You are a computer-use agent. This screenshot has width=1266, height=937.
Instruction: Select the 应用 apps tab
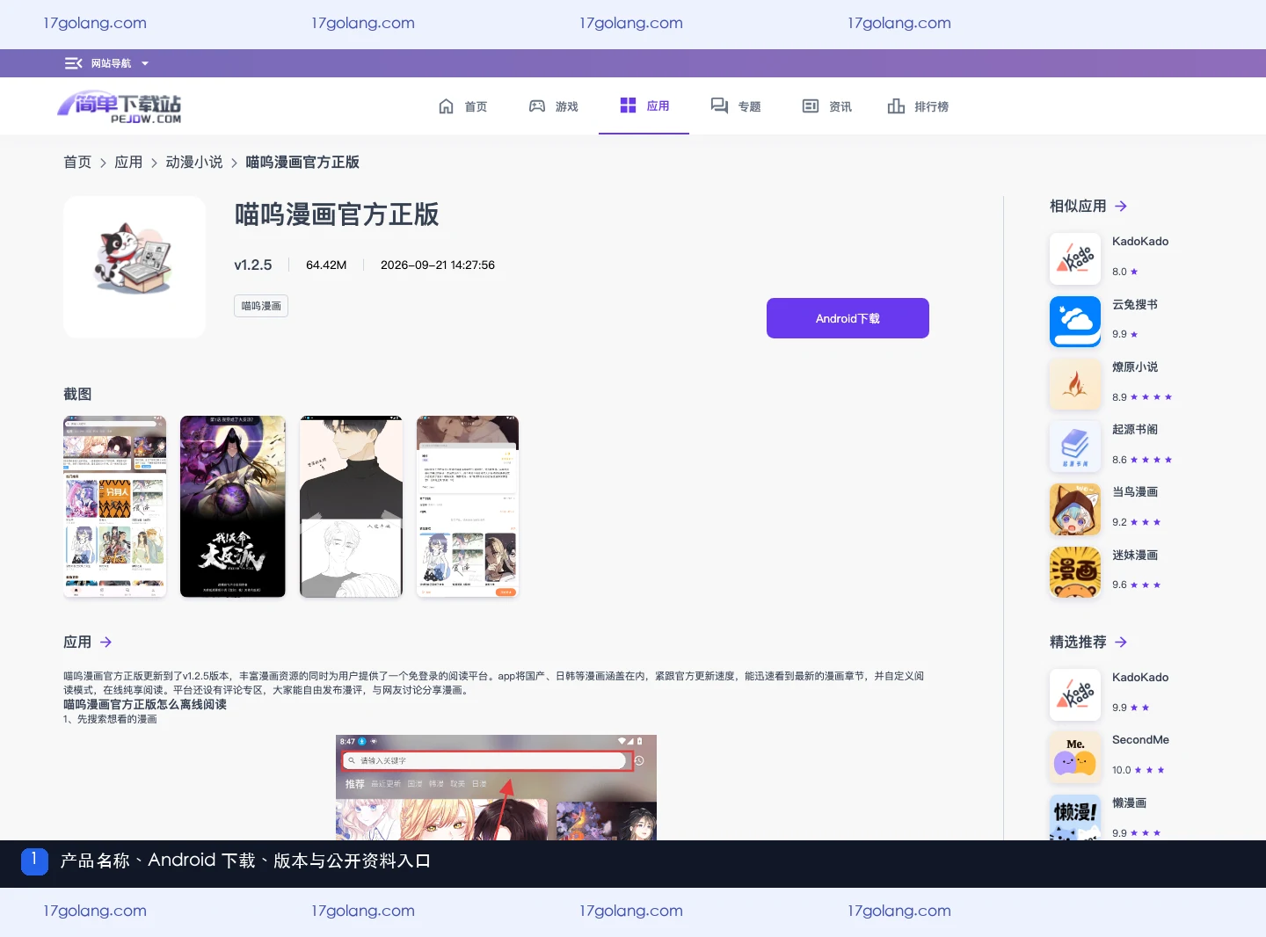coord(644,105)
